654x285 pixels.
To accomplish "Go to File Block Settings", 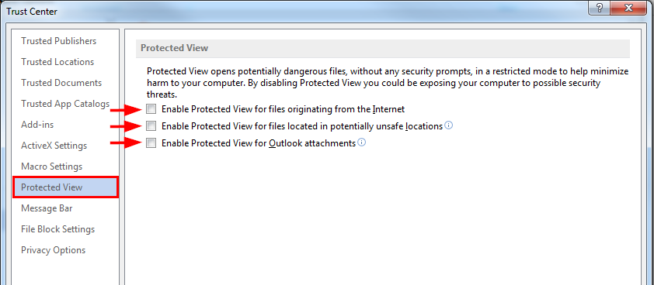I will click(58, 229).
